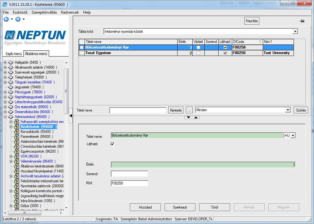
Task: Click the forward navigation arrow icon
Action: 18,19
